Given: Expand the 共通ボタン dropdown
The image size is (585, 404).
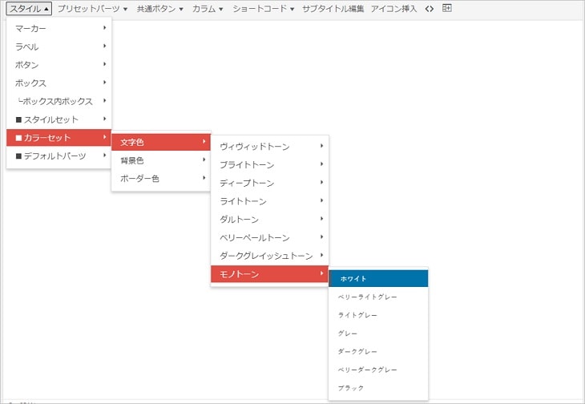Looking at the screenshot, I should point(159,9).
